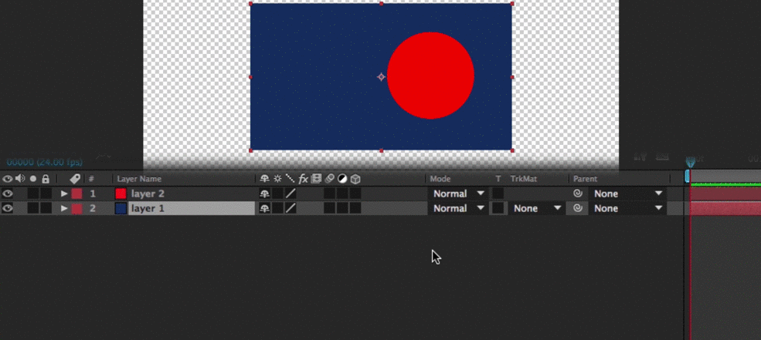761x340 pixels.
Task: Click the blue solid thumbnail of layer 1
Action: (x=121, y=208)
